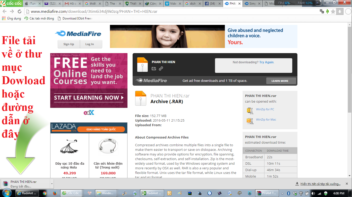
Task: Open Download IObit bookmark
Action: point(75,18)
